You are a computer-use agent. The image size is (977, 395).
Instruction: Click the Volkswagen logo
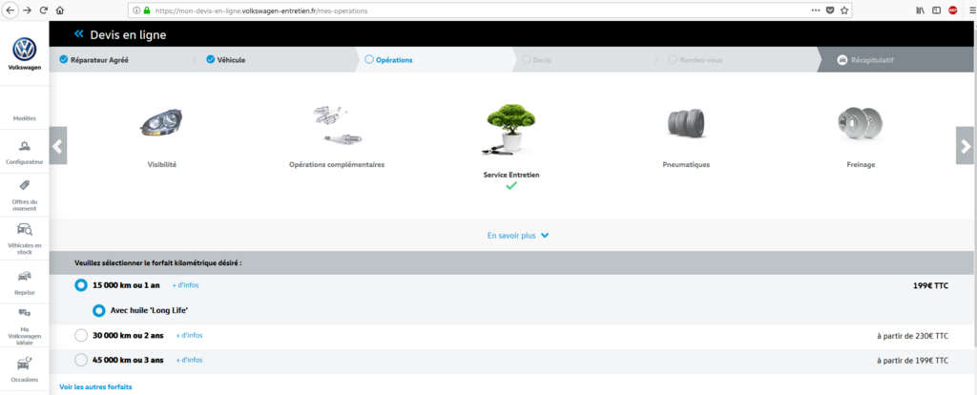click(x=25, y=53)
